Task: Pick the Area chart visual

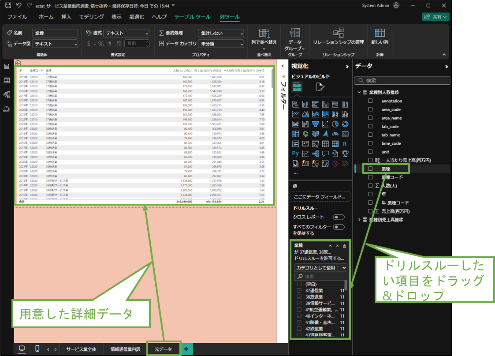Action: click(305, 114)
